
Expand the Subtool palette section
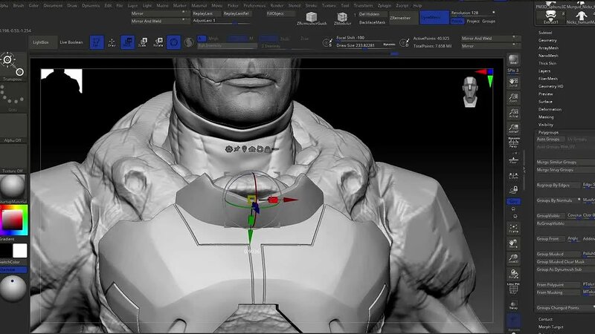tap(545, 33)
